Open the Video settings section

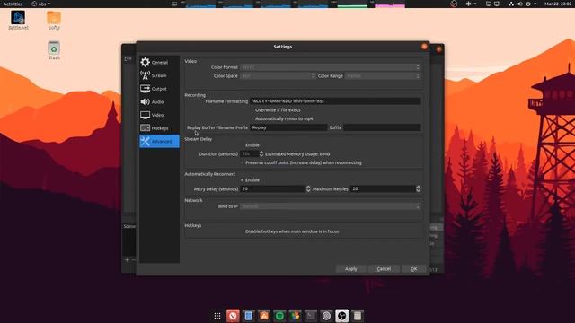[159, 115]
